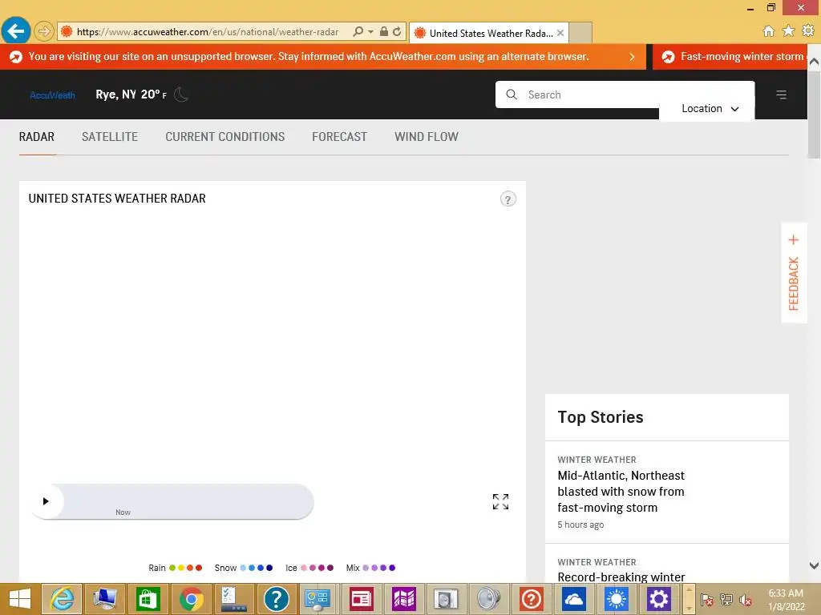The image size is (821, 615).
Task: Click the arrow on the unsupported browser banner
Action: (632, 57)
